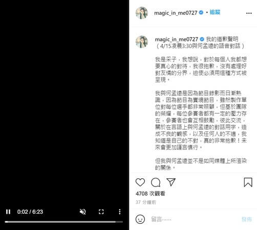Screen dimensions: 257x230
Task: Open the caption author's avatar
Action: point(141,42)
